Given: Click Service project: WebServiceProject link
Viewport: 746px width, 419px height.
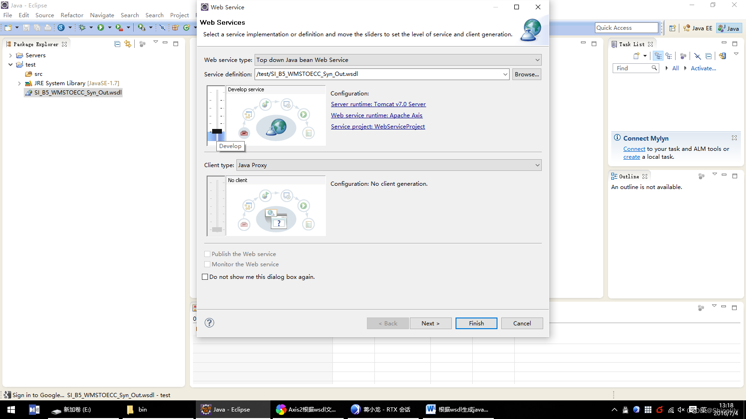Looking at the screenshot, I should tap(378, 127).
